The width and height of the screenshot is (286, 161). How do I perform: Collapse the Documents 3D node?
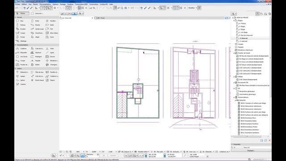point(234,82)
